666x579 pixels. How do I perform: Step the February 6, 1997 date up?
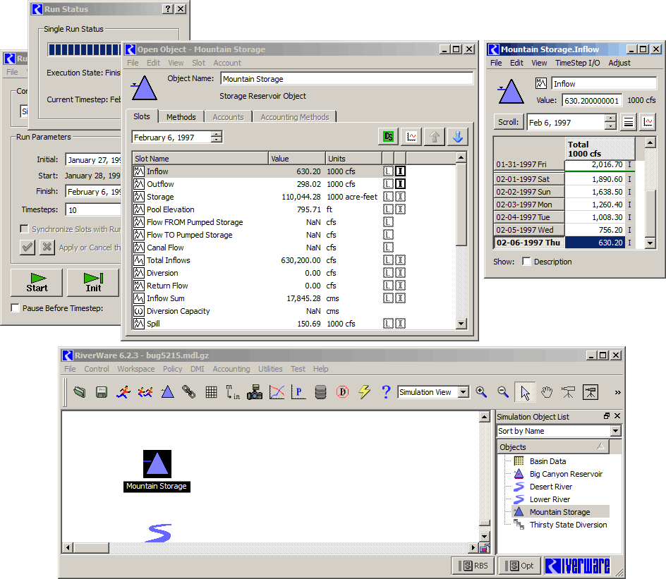pos(217,134)
